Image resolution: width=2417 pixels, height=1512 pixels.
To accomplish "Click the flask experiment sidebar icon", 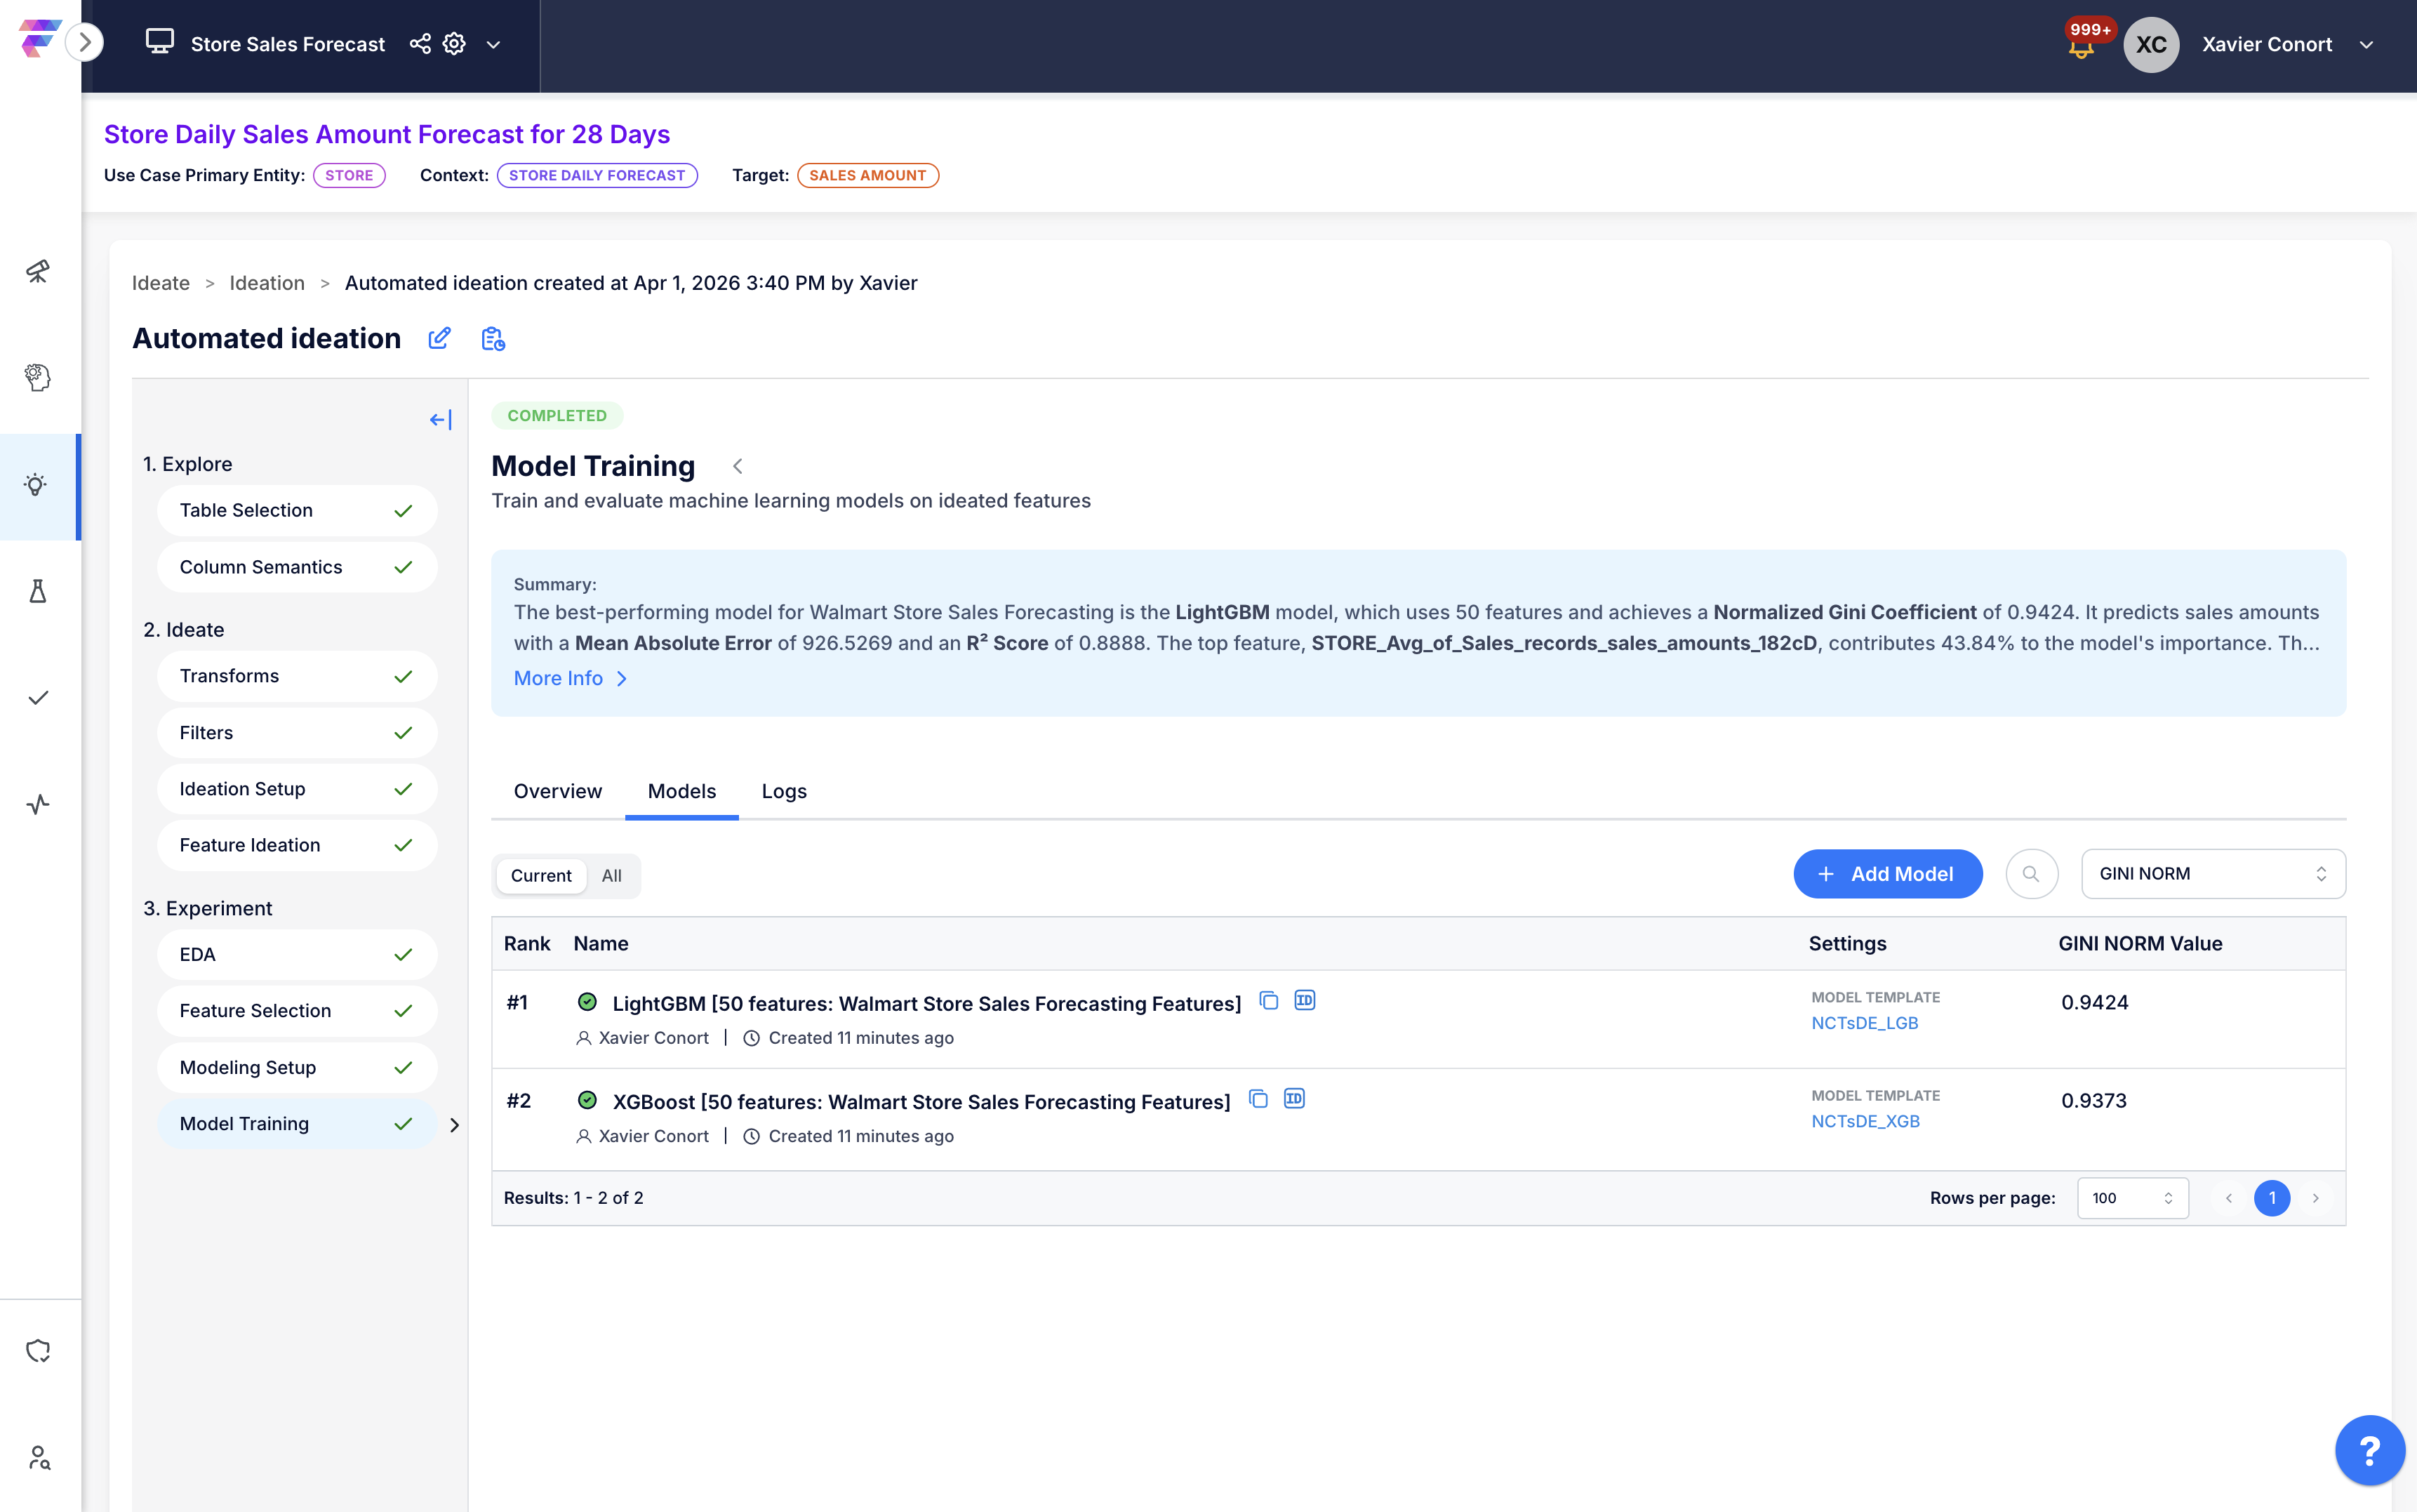I will [38, 592].
